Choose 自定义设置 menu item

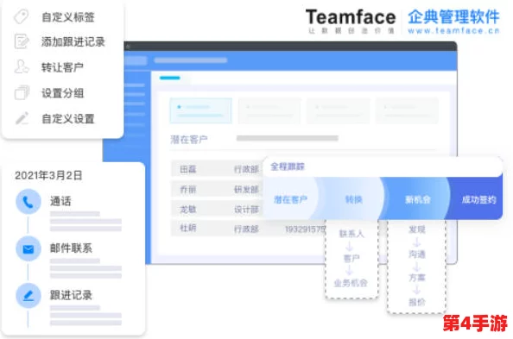click(68, 119)
